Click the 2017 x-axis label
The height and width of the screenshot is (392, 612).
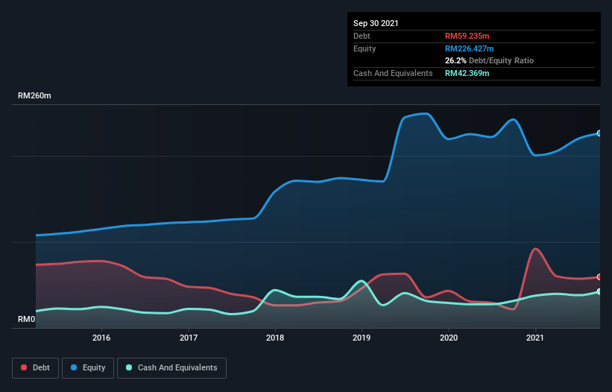(x=189, y=338)
